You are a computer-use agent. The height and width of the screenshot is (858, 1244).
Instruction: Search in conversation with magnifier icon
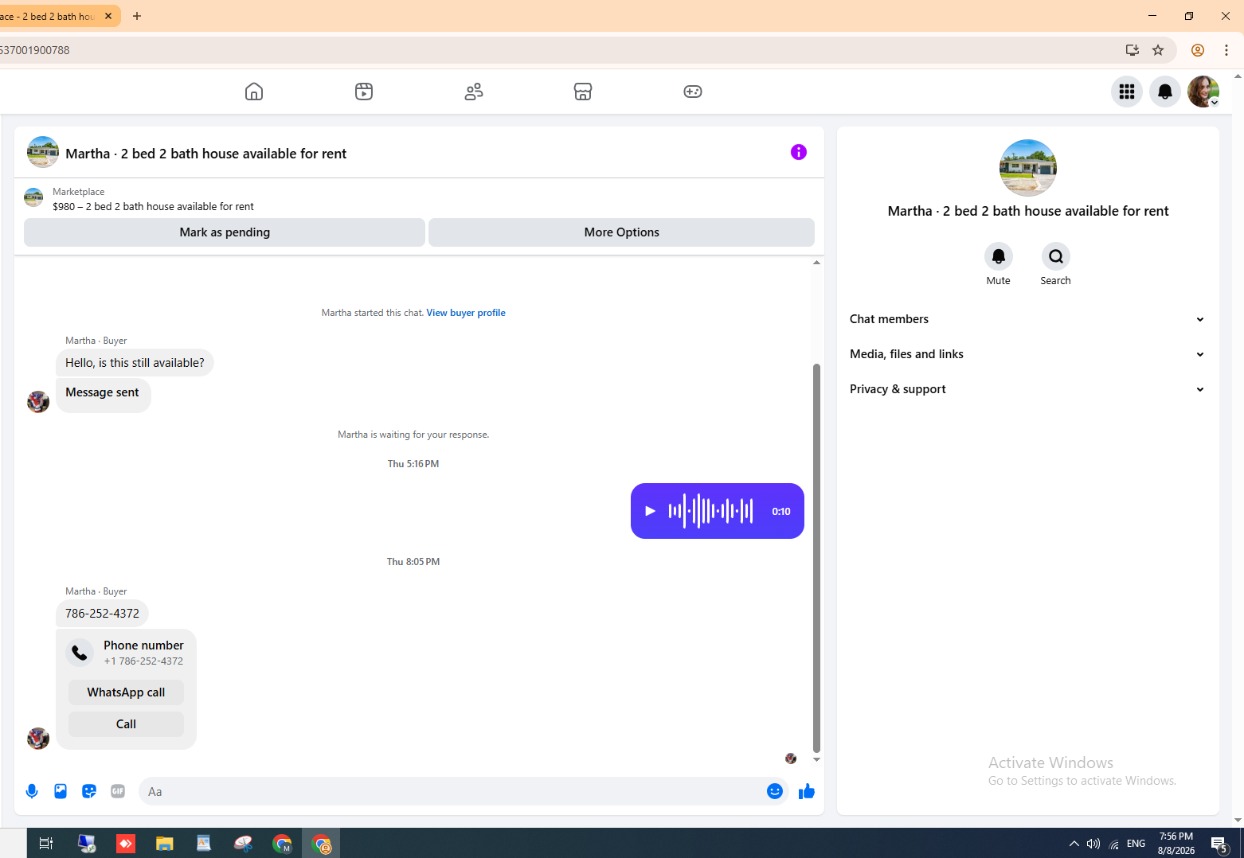[1056, 256]
